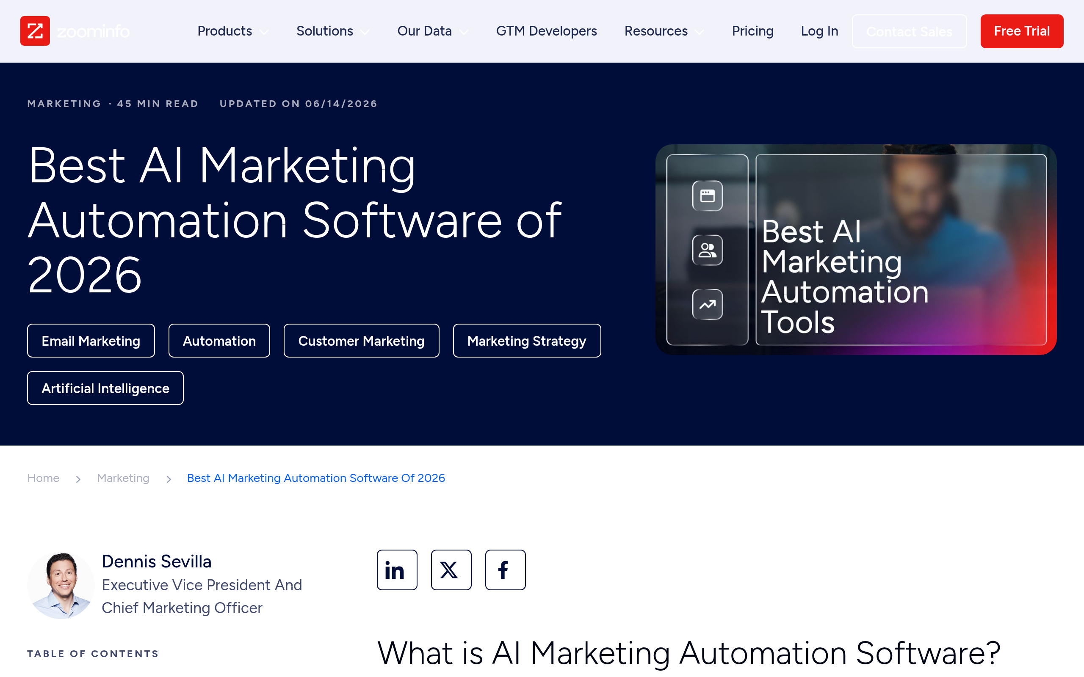Click the hero image Best AI Marketing Automation Tools
Image resolution: width=1084 pixels, height=677 pixels.
point(856,249)
